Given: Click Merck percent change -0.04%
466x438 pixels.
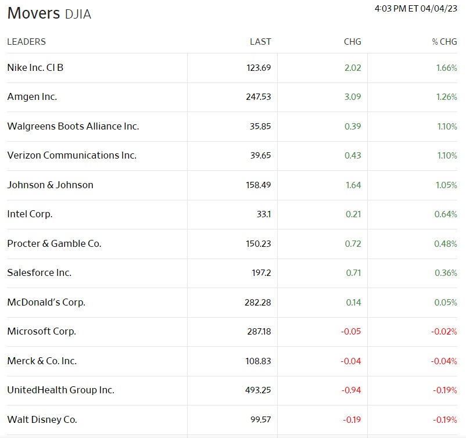Looking at the screenshot, I should [x=444, y=361].
